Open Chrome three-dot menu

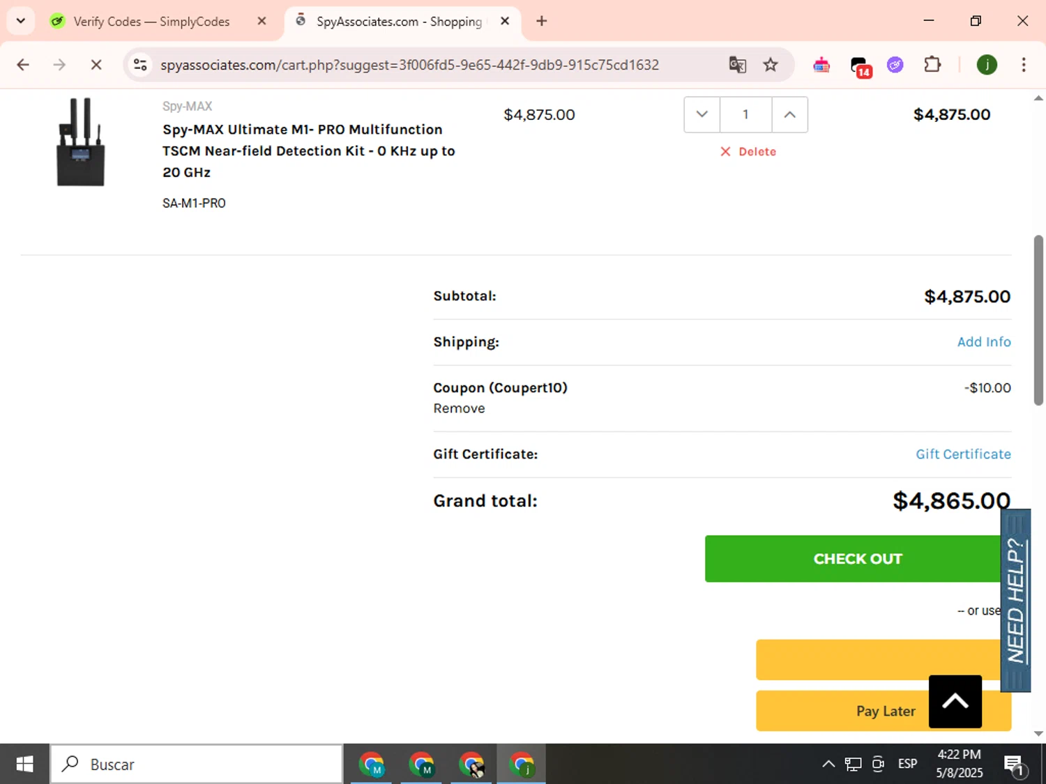click(x=1024, y=65)
